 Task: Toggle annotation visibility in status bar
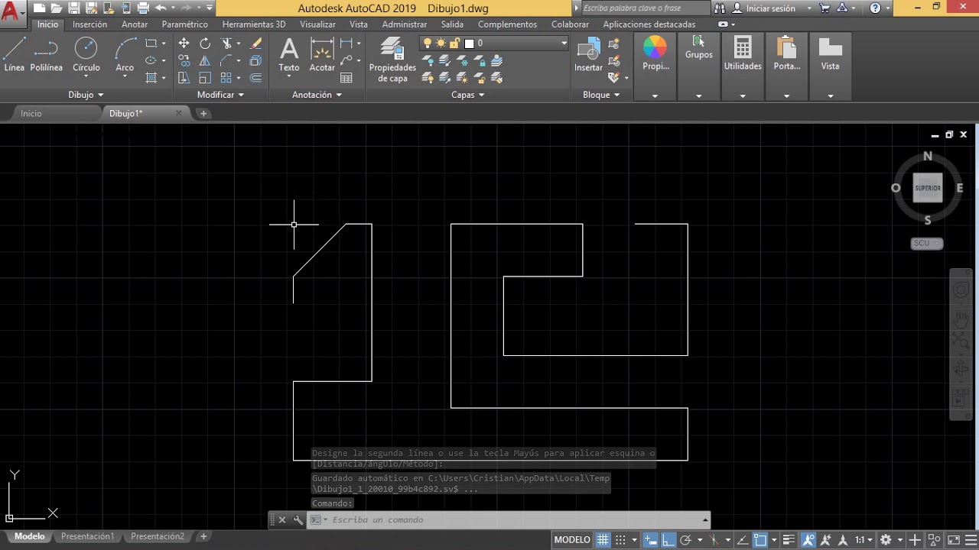click(x=808, y=539)
